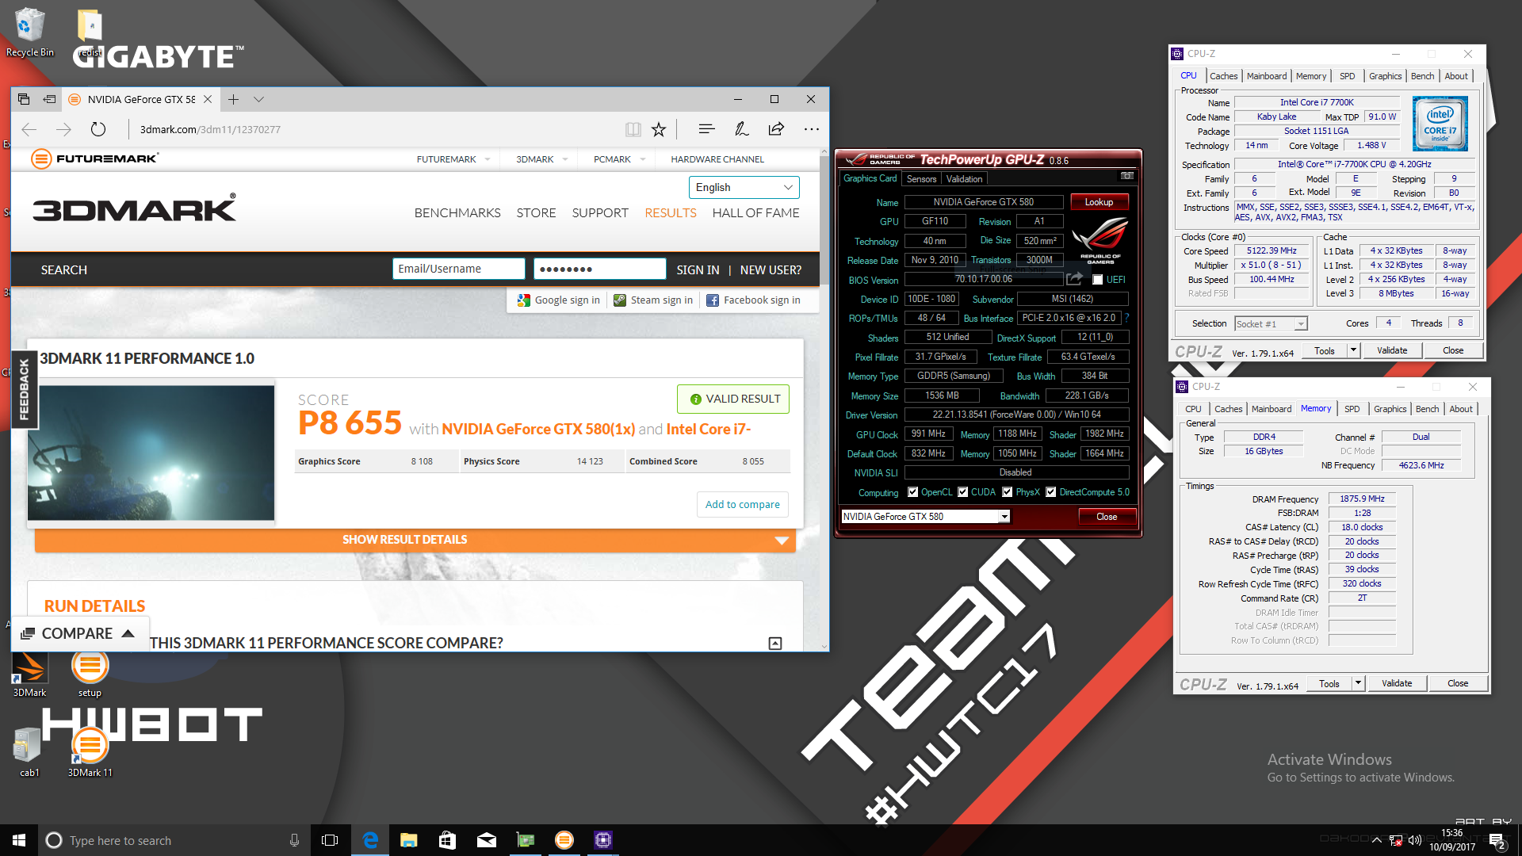Image resolution: width=1522 pixels, height=856 pixels.
Task: Open Windows Start menu
Action: pos(19,840)
